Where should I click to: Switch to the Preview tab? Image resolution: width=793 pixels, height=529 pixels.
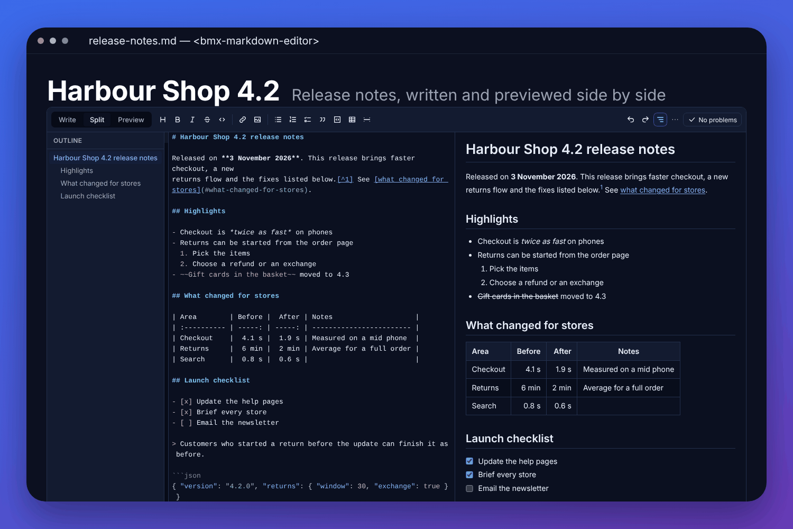[131, 120]
